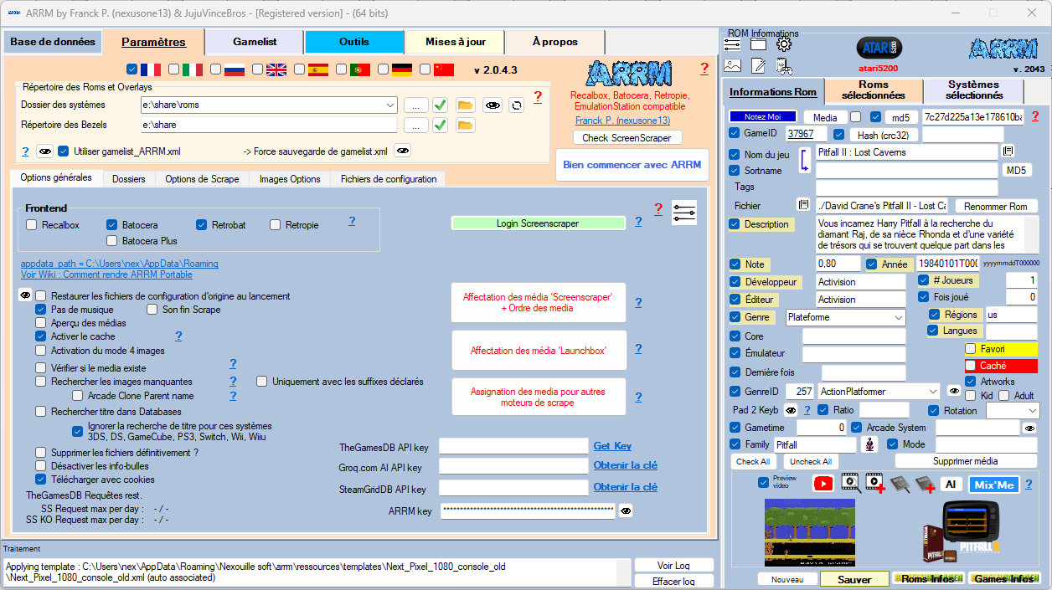Click the red question mark near Login Screenscraper
Screen dimensions: 1052x590
658,208
